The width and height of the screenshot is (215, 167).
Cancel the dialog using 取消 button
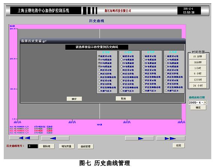click(123, 98)
